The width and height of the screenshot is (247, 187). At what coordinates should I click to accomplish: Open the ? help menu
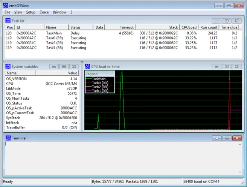[71, 12]
